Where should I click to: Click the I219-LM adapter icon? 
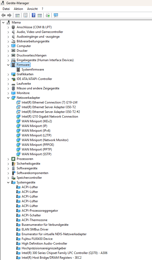(18, 103)
